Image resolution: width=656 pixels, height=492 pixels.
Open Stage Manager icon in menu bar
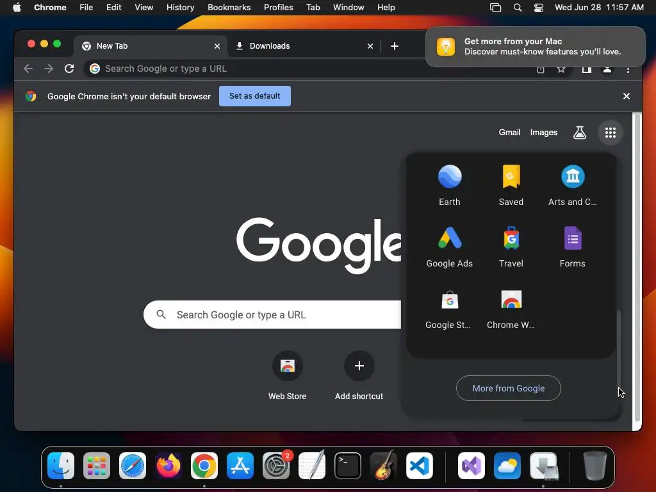[x=495, y=8]
